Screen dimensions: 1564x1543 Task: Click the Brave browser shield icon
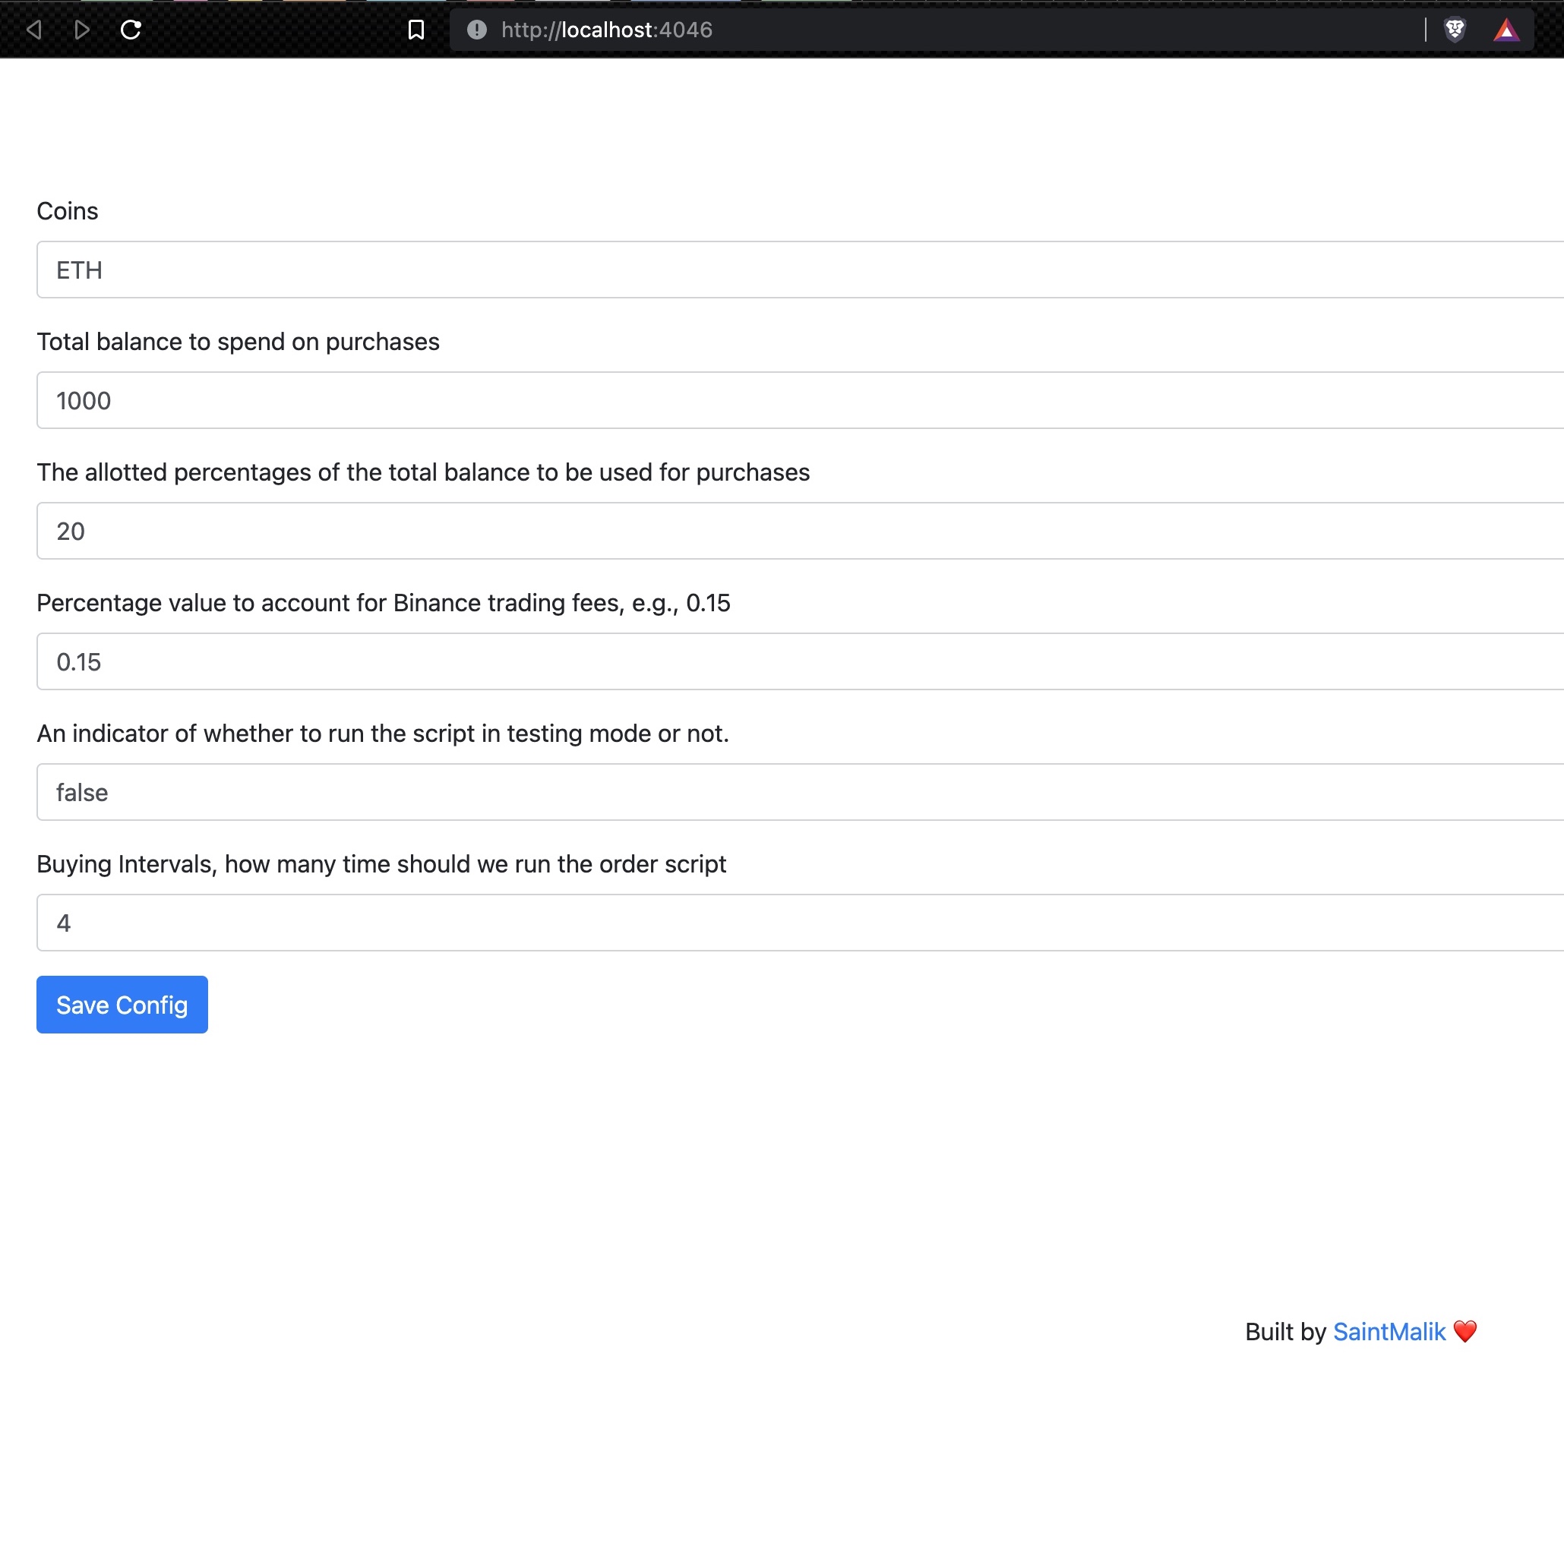point(1455,28)
